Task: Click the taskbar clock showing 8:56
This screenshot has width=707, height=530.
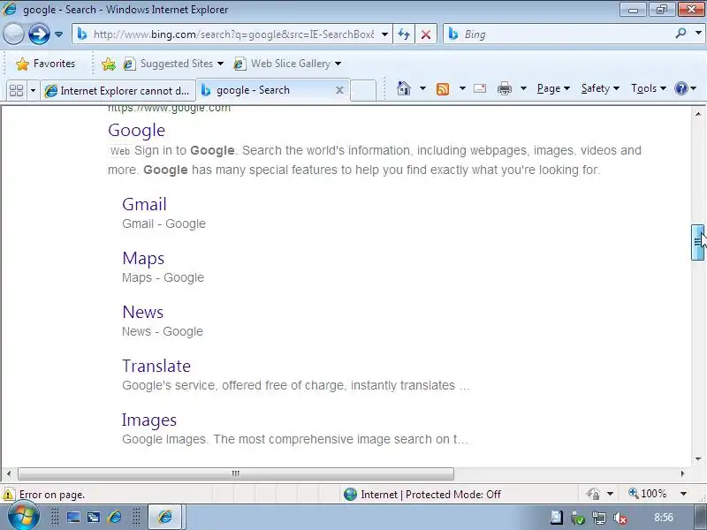Action: (664, 518)
